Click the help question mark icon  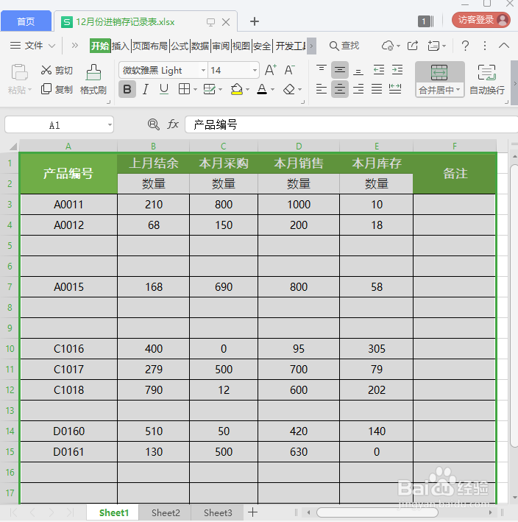[466, 46]
